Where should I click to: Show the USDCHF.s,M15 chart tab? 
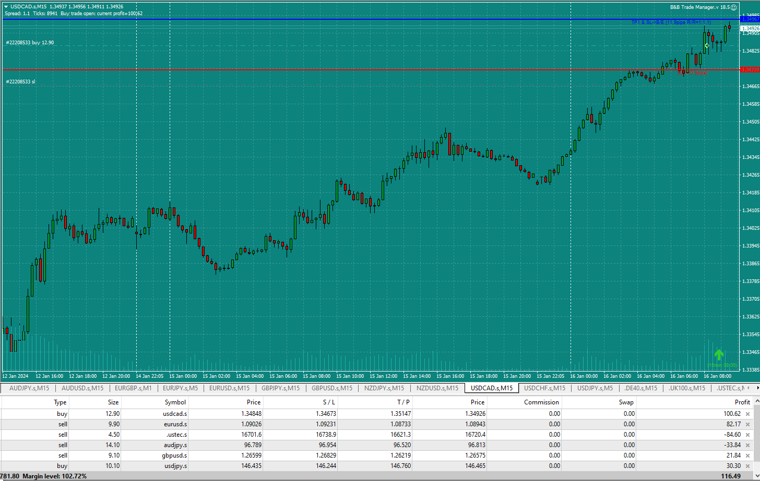click(x=544, y=388)
